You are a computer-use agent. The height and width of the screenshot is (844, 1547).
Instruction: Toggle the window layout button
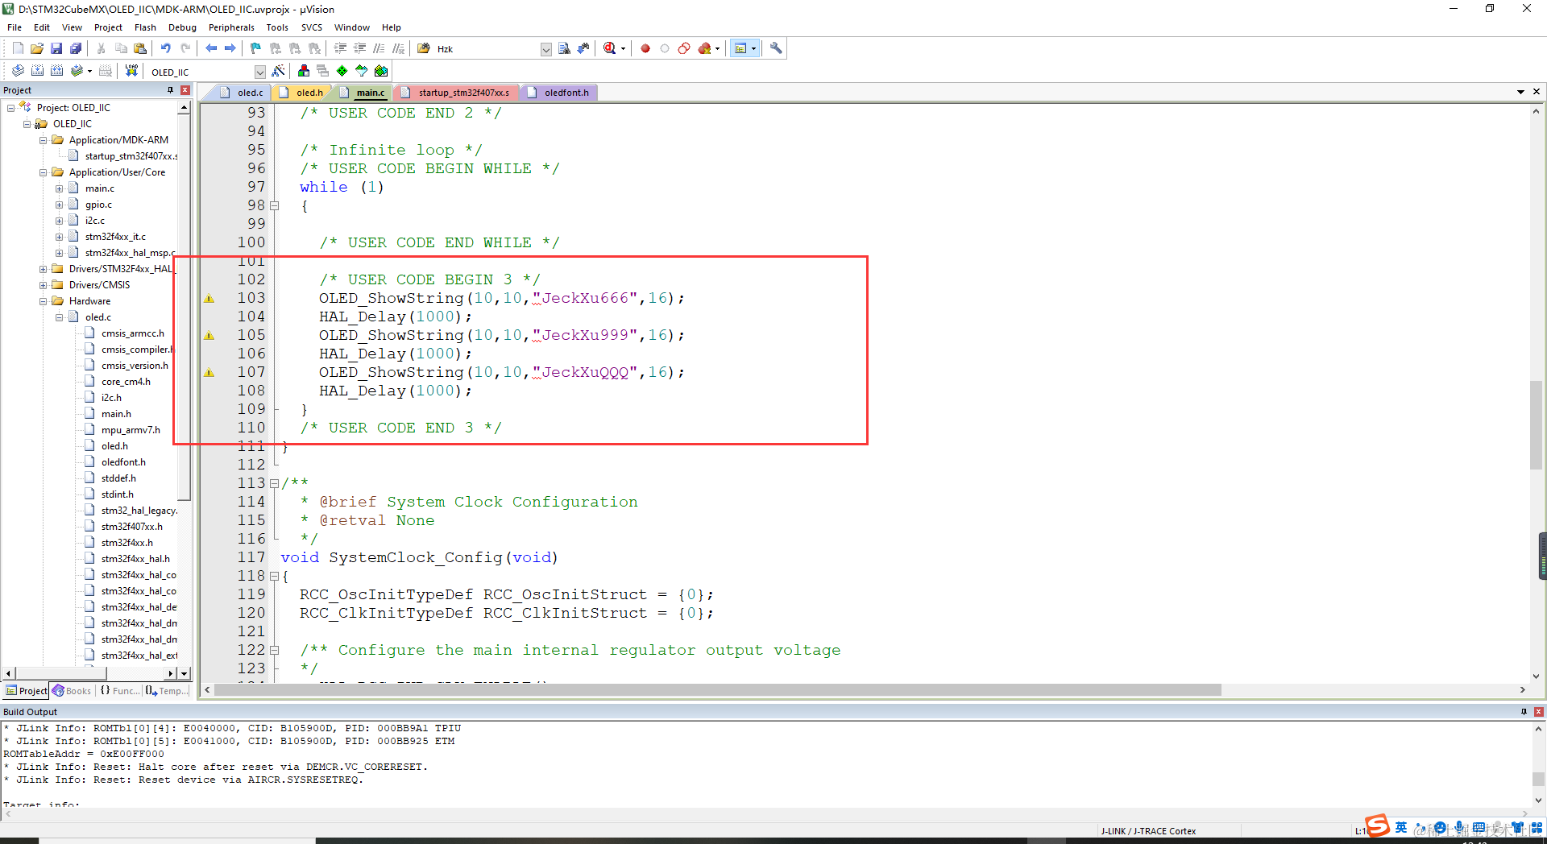(740, 48)
